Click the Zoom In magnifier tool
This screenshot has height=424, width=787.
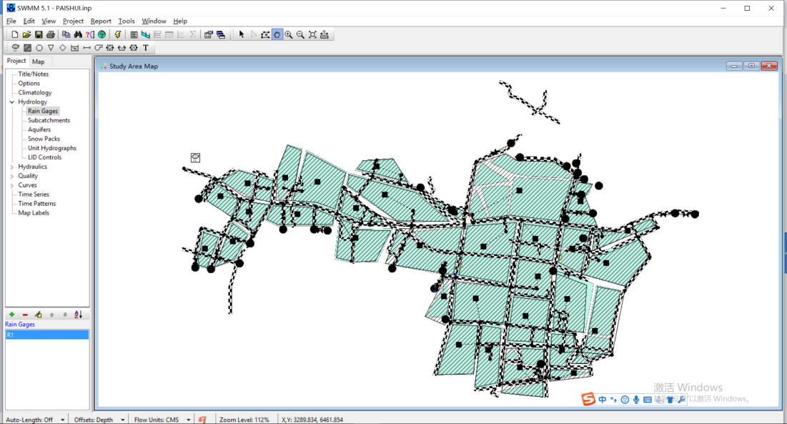point(289,34)
